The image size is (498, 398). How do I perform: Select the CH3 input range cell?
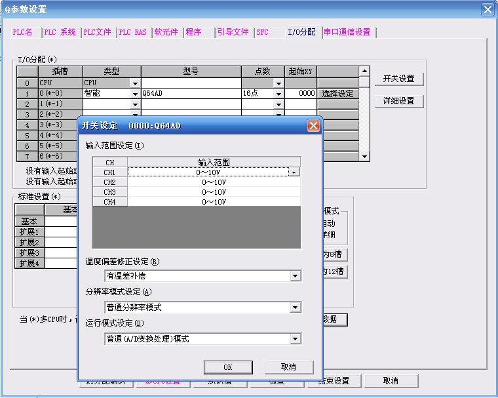[214, 192]
